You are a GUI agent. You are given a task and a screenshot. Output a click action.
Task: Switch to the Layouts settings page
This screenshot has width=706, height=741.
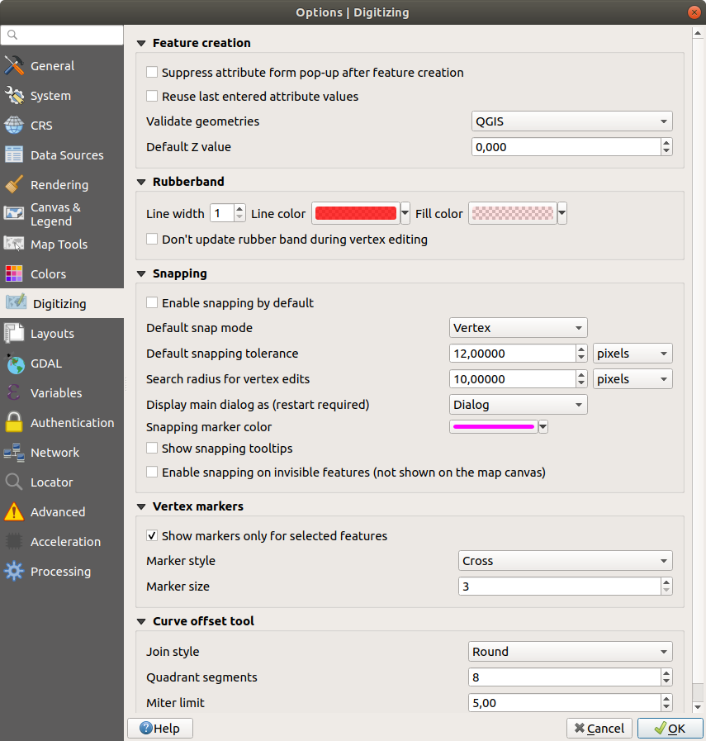point(52,334)
